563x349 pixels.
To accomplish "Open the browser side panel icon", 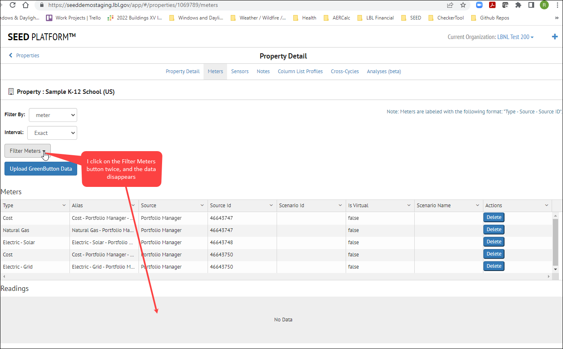I will click(531, 5).
